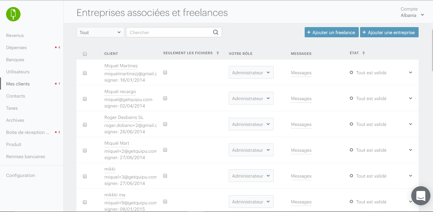Select the Miquel Martinez row checkbox
The width and height of the screenshot is (433, 212).
pyautogui.click(x=85, y=73)
